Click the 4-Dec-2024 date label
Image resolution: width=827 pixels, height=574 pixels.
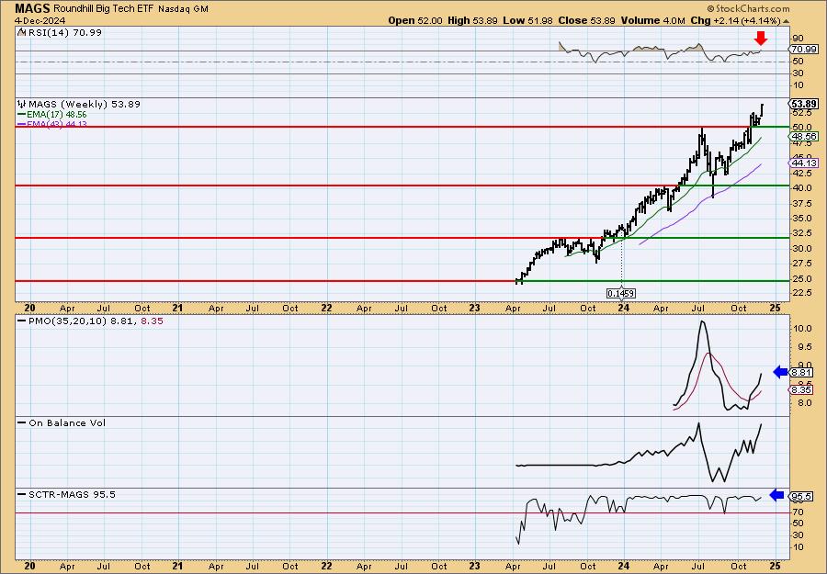40,20
